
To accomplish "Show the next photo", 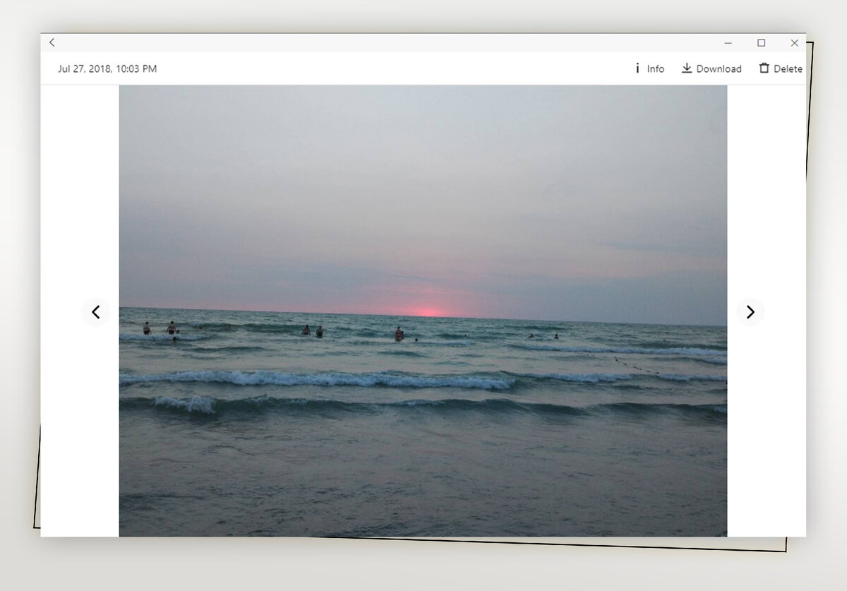I will tap(750, 312).
